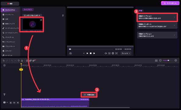Screen dimensions: 181x110
Task: Toggle the lock on the audio track
Action: 11,102
